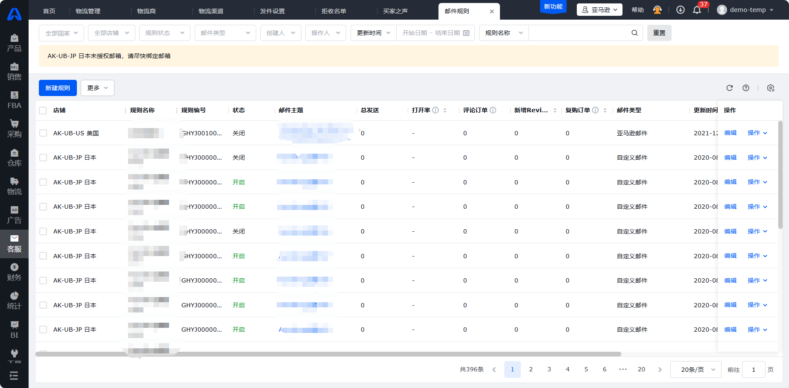Image resolution: width=789 pixels, height=388 pixels.
Task: Open the help question-mark icon above table
Action: [x=746, y=88]
